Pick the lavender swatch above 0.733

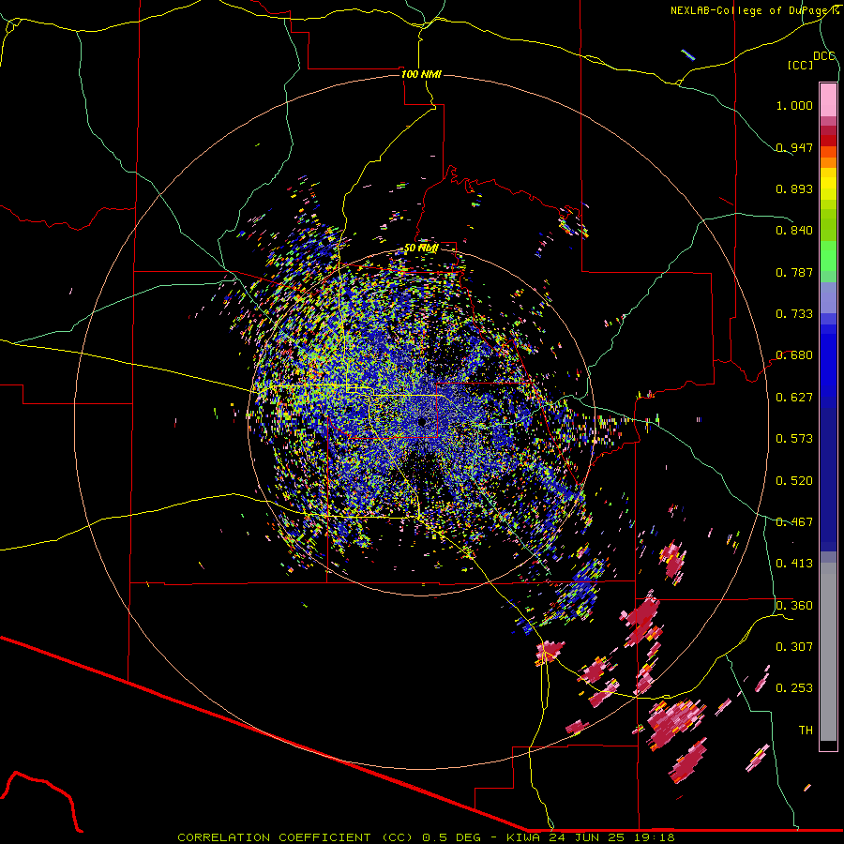pos(828,297)
